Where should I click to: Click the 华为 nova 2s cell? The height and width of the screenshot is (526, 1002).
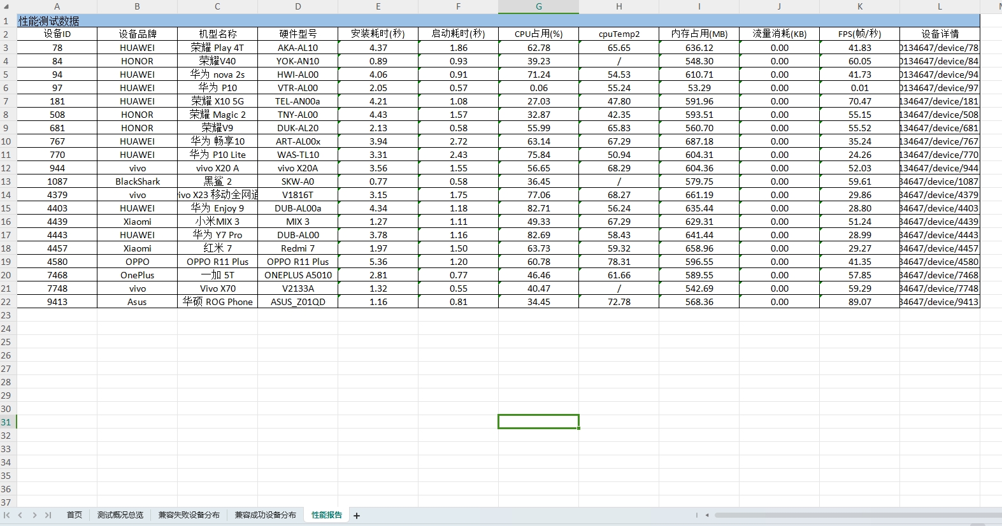[217, 75]
